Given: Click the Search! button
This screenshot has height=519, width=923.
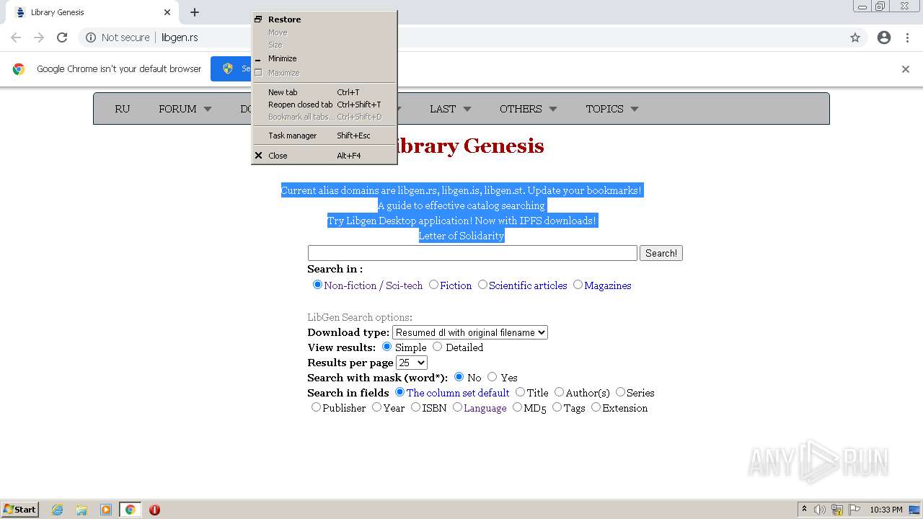Looking at the screenshot, I should click(661, 253).
